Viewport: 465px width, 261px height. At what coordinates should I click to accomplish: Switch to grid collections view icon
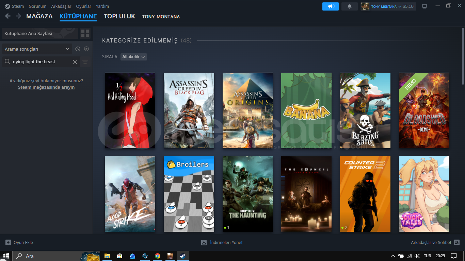pyautogui.click(x=85, y=33)
